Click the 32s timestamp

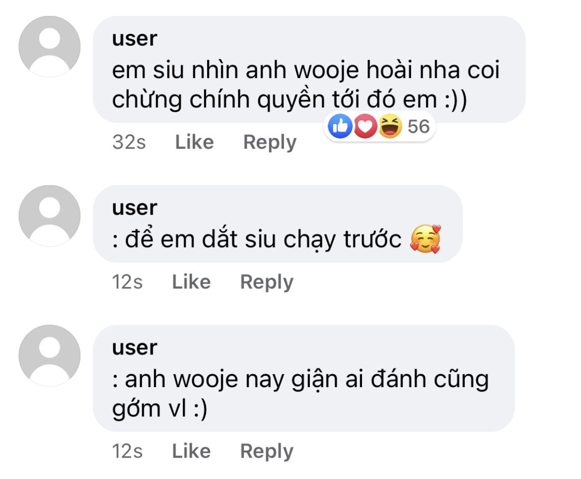(x=129, y=142)
